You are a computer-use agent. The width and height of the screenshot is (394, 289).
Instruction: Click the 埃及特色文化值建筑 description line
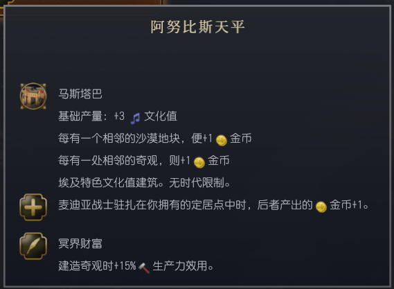click(x=144, y=182)
